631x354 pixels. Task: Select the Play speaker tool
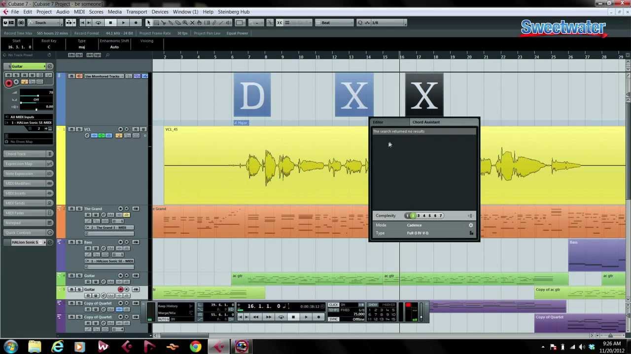pyautogui.click(x=228, y=23)
